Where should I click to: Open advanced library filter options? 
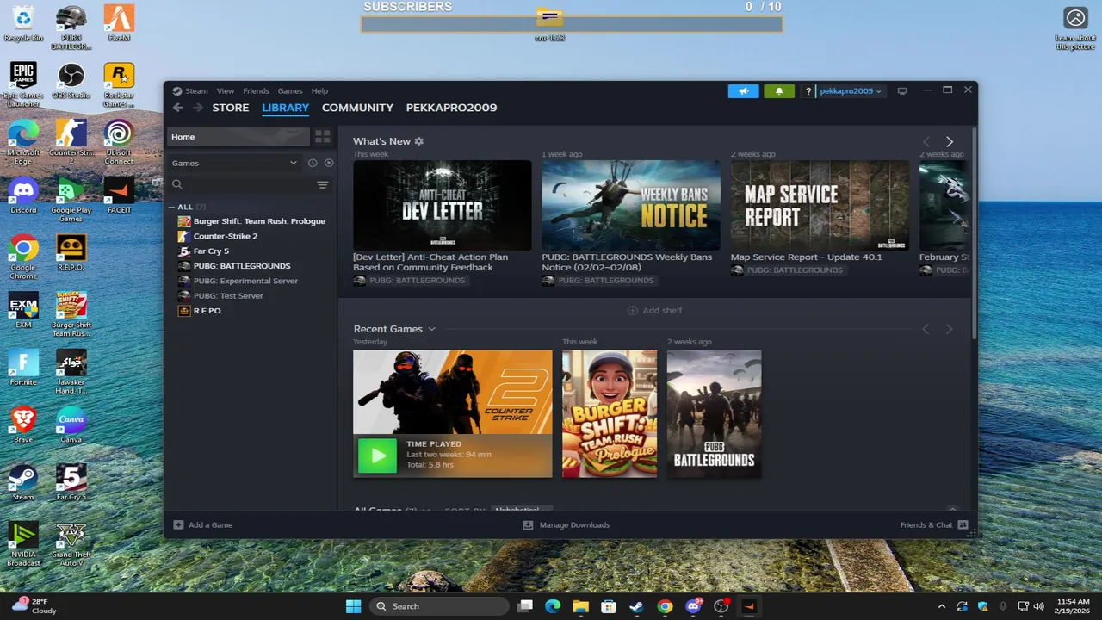point(323,184)
